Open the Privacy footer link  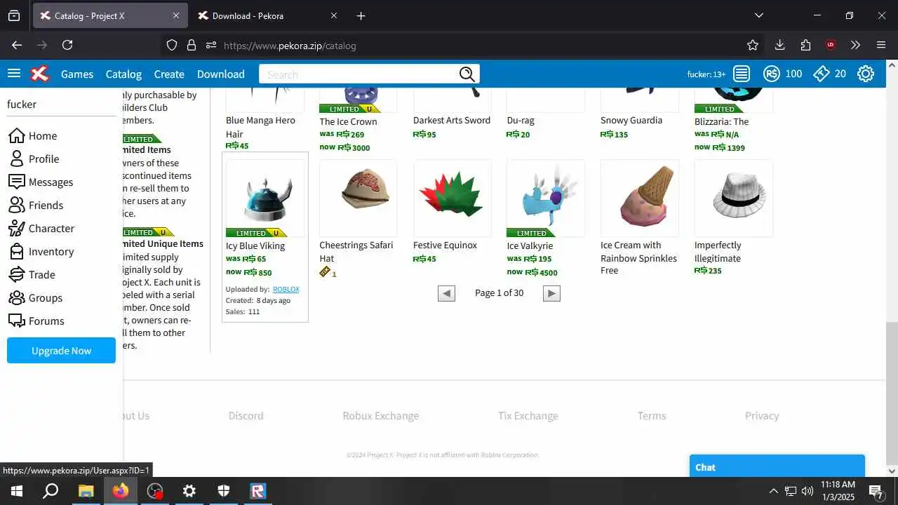click(762, 415)
